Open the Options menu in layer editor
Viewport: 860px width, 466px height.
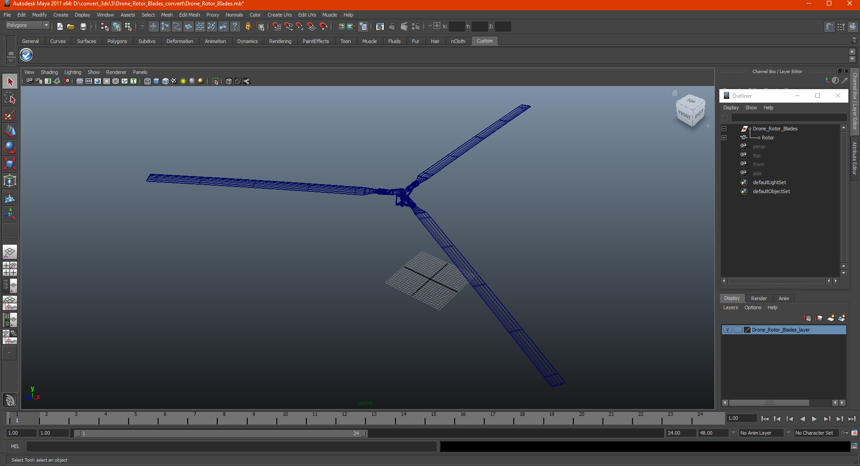coord(753,307)
